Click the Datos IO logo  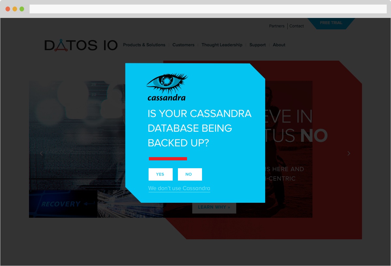[81, 45]
